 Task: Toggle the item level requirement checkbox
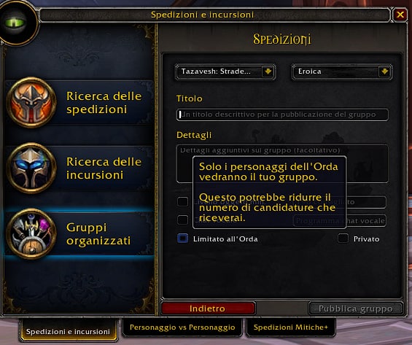(182, 201)
